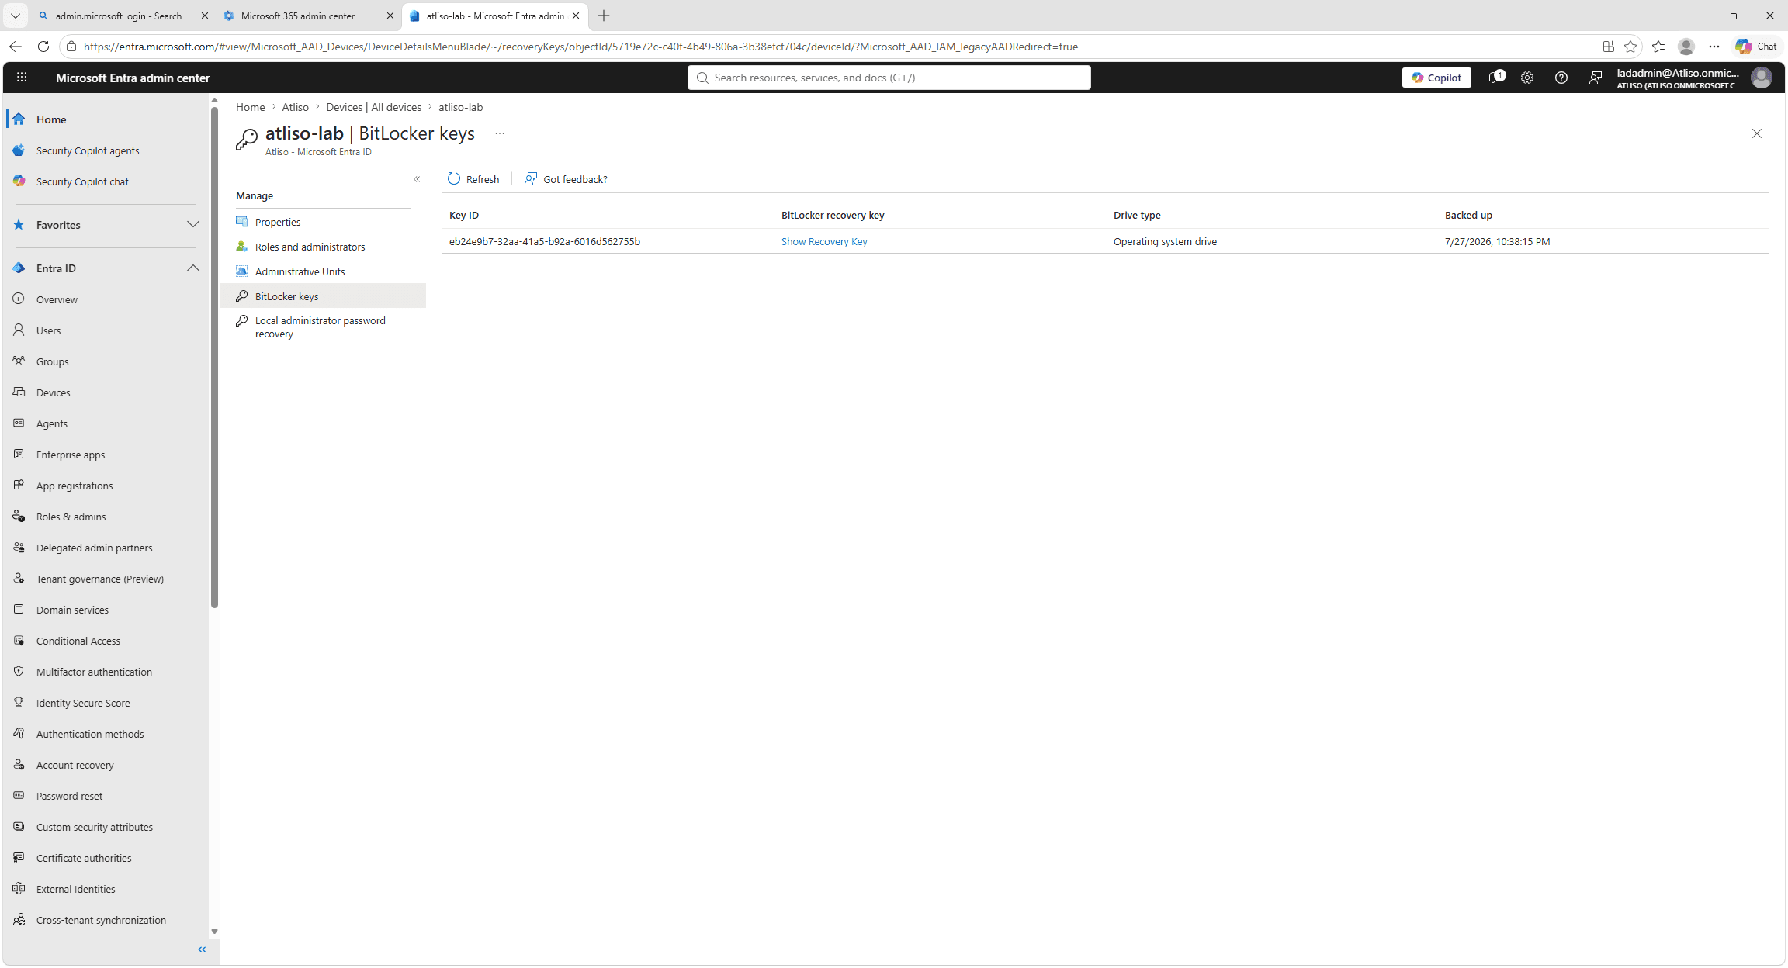Click the Home icon in sidebar
Image resolution: width=1788 pixels, height=968 pixels.
click(x=19, y=119)
